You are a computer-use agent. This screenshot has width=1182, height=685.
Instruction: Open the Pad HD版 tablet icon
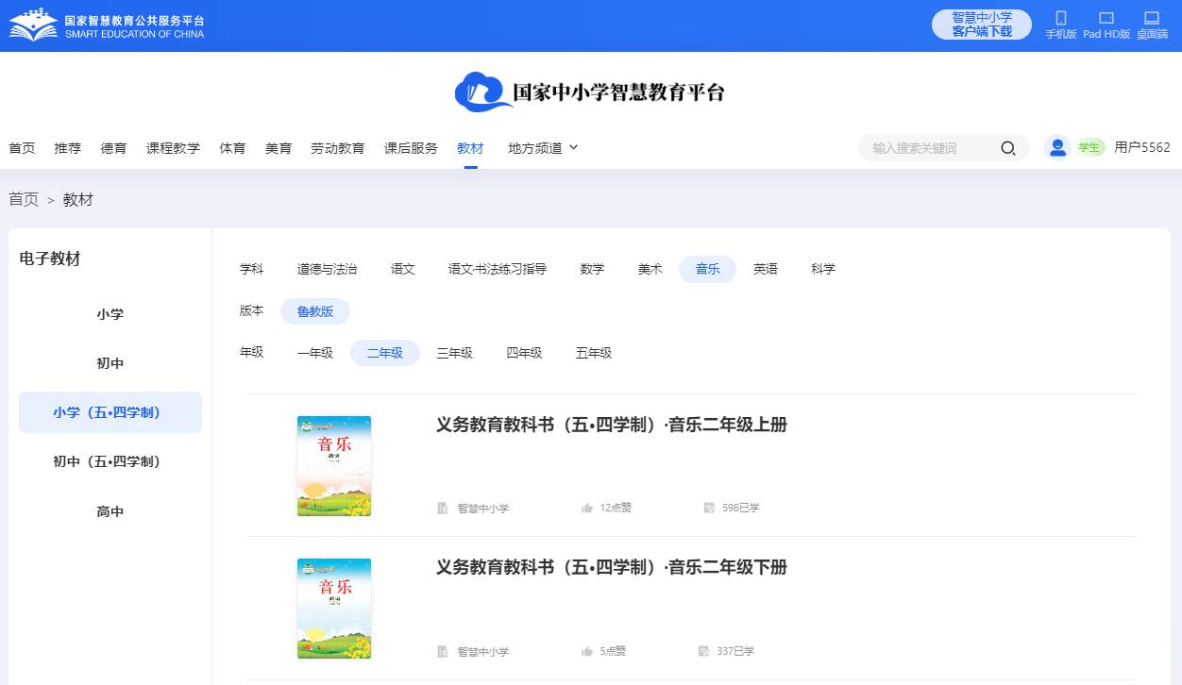click(1106, 18)
